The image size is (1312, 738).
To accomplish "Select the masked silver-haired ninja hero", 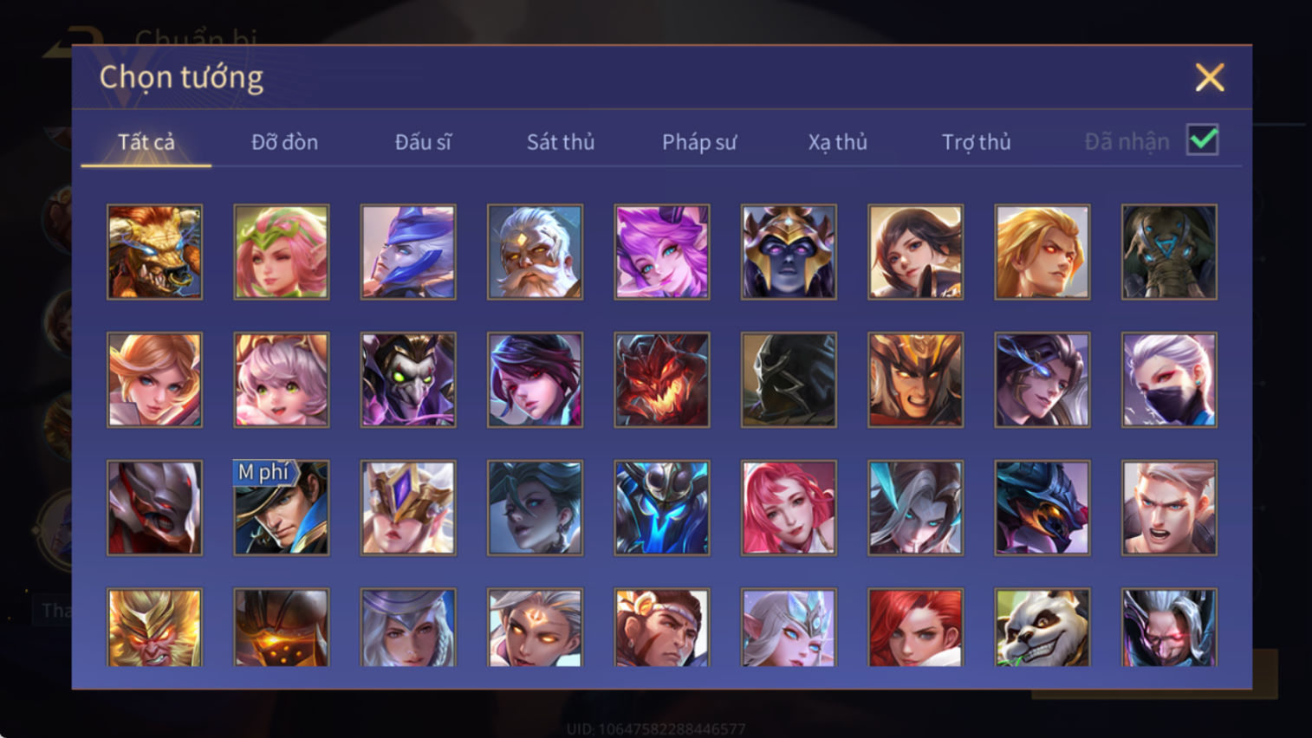I will (x=1169, y=380).
